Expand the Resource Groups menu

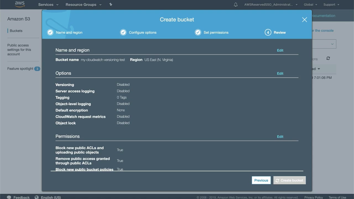point(84,5)
